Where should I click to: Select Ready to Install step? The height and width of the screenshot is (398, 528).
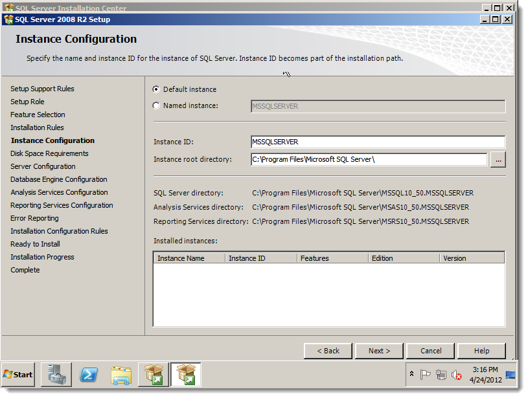click(x=36, y=244)
